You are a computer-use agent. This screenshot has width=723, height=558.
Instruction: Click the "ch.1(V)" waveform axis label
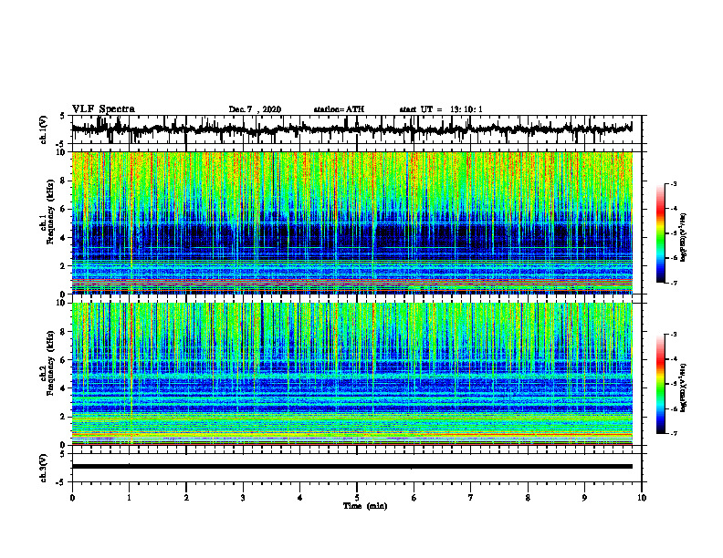coord(44,129)
